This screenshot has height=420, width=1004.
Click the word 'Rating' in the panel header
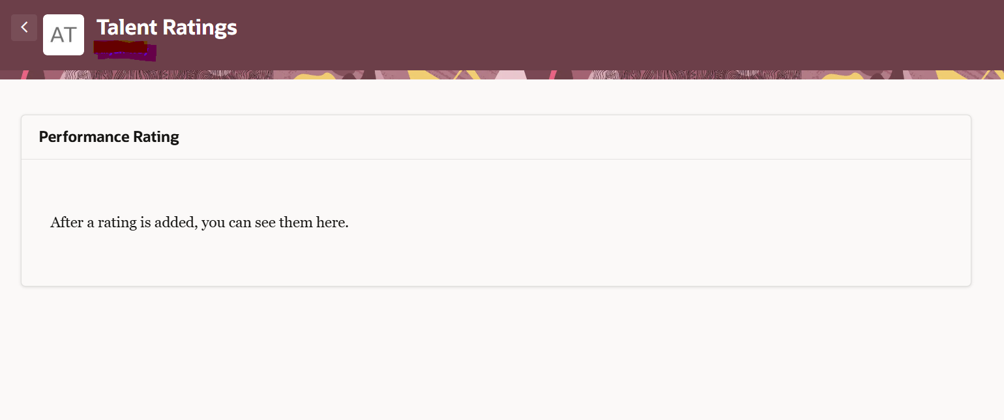(x=156, y=137)
